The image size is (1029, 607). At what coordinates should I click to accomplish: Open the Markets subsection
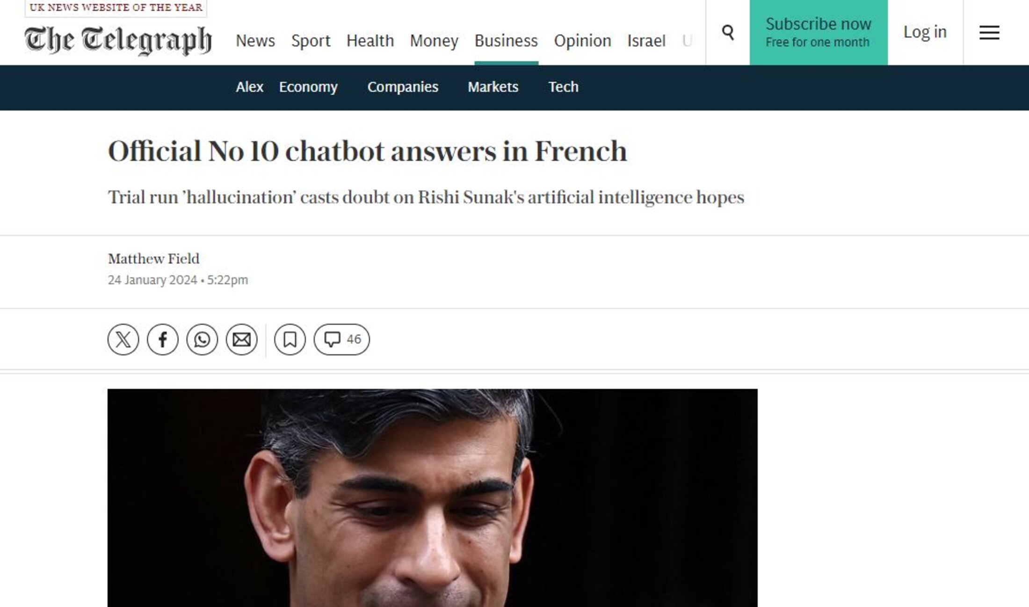click(493, 87)
